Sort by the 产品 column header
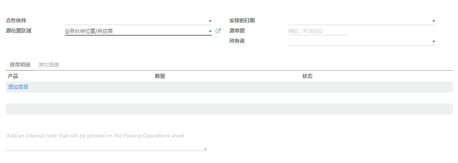The width and height of the screenshot is (458, 163). pos(13,76)
